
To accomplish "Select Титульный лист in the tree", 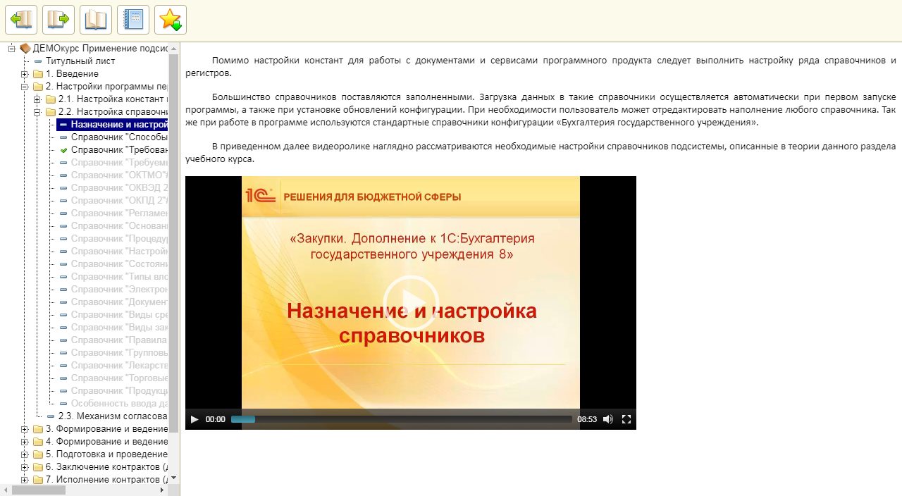I will tap(80, 61).
